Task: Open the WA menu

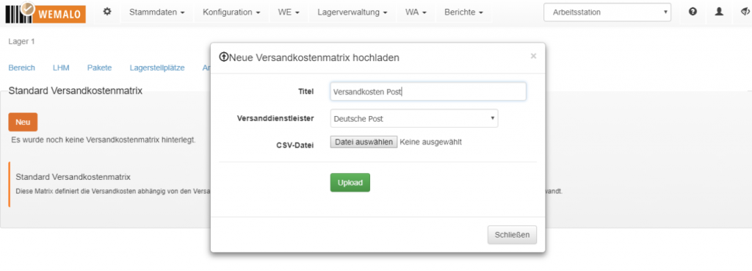Action: (x=416, y=12)
